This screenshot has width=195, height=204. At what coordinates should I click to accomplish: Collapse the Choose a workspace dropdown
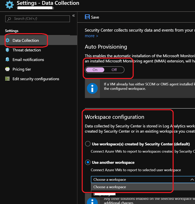(192, 180)
